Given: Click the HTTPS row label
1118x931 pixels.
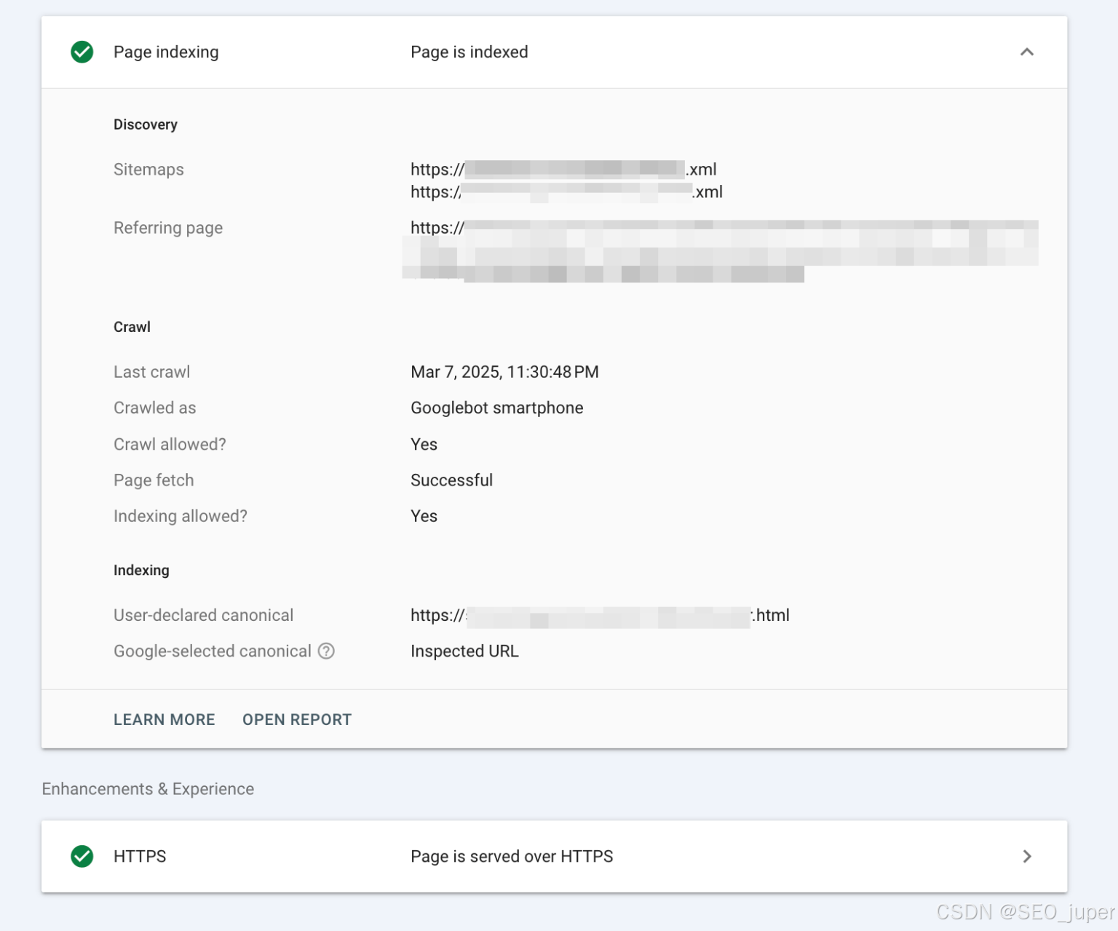Looking at the screenshot, I should point(140,856).
